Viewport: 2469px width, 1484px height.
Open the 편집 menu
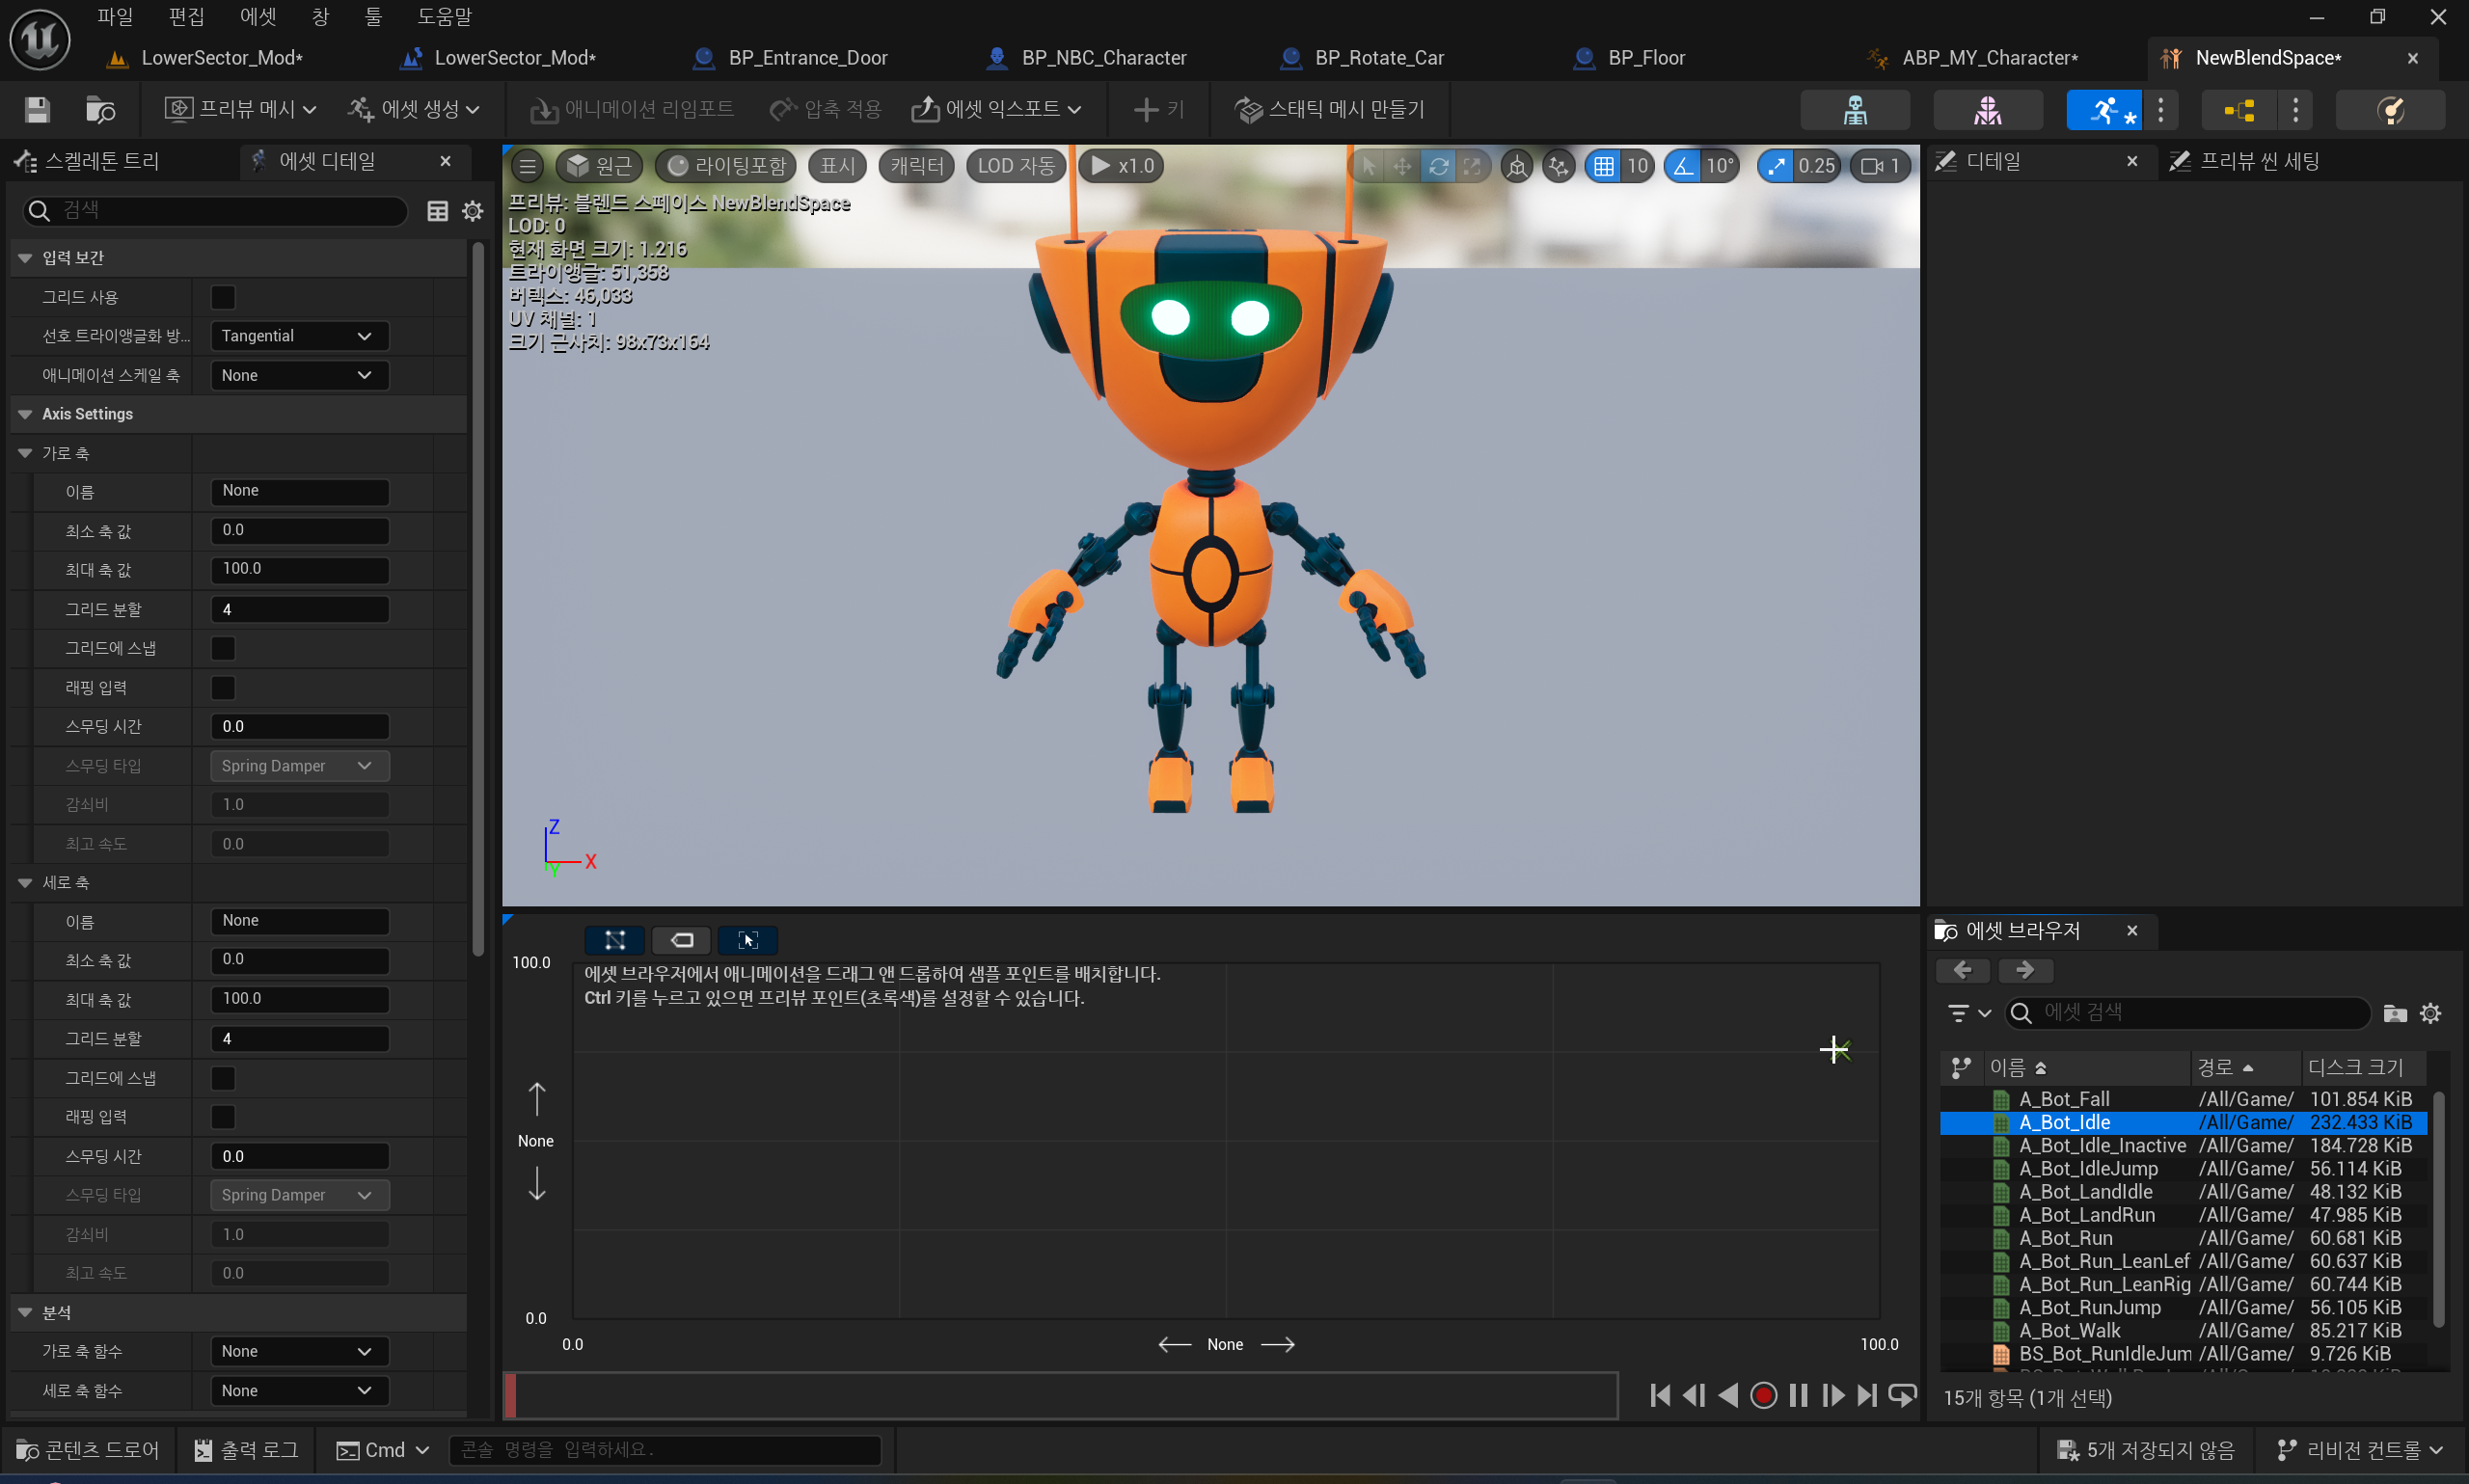186,16
